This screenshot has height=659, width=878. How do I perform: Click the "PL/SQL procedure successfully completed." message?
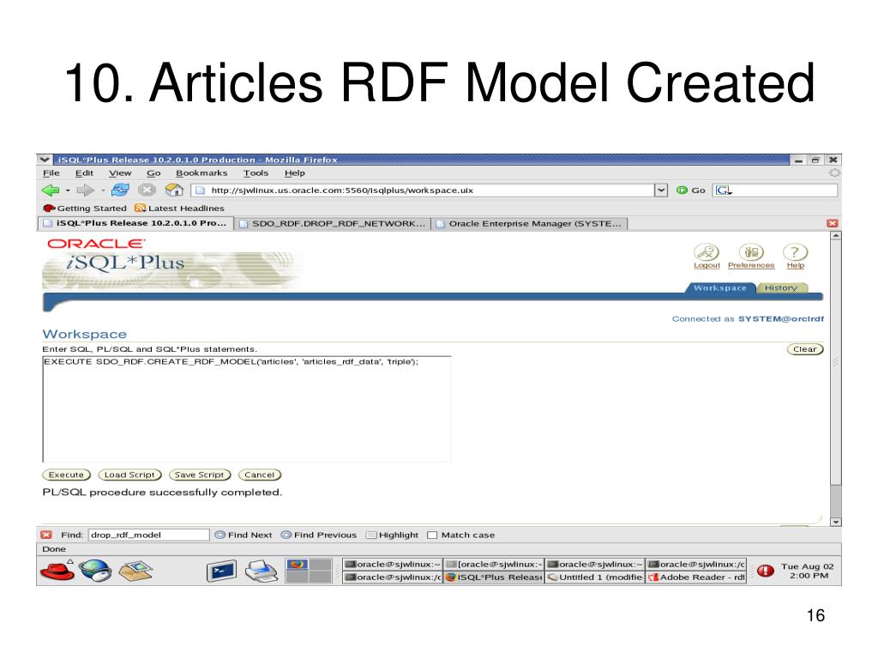[x=162, y=493]
